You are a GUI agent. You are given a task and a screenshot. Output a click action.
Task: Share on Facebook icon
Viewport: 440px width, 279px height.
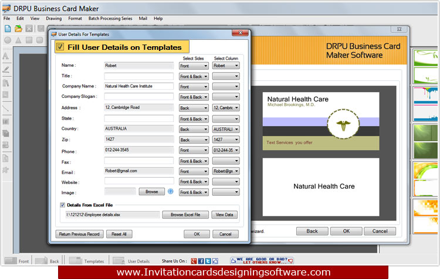click(x=201, y=261)
